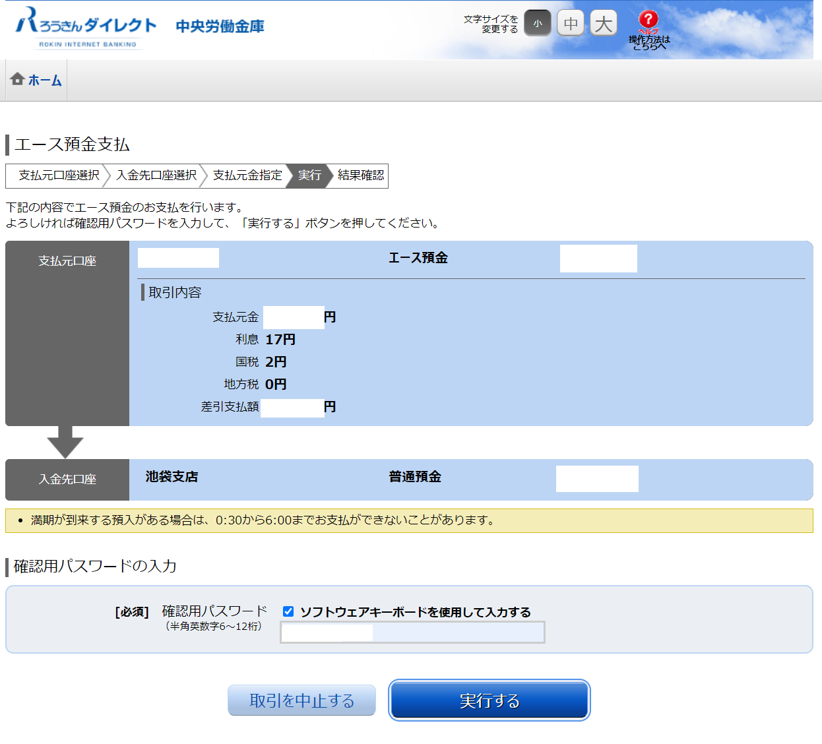This screenshot has height=744, width=822.
Task: Open help via red question mark icon
Action: click(x=648, y=19)
